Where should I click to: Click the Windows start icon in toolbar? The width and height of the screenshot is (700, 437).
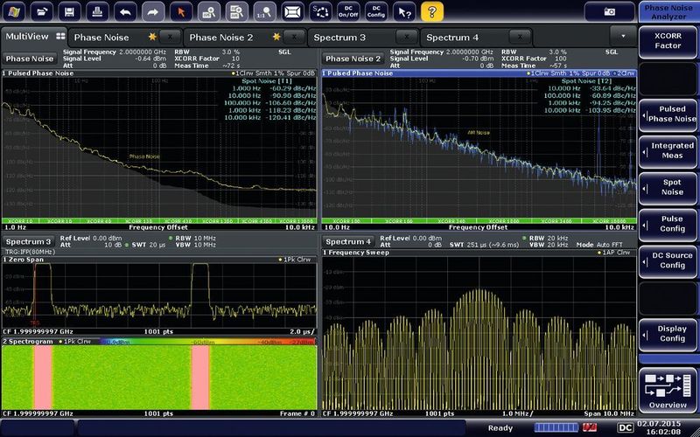pos(15,11)
